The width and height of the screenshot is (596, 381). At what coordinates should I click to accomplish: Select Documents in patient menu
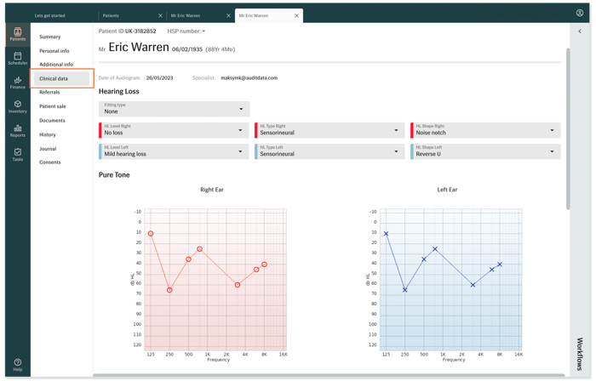52,121
